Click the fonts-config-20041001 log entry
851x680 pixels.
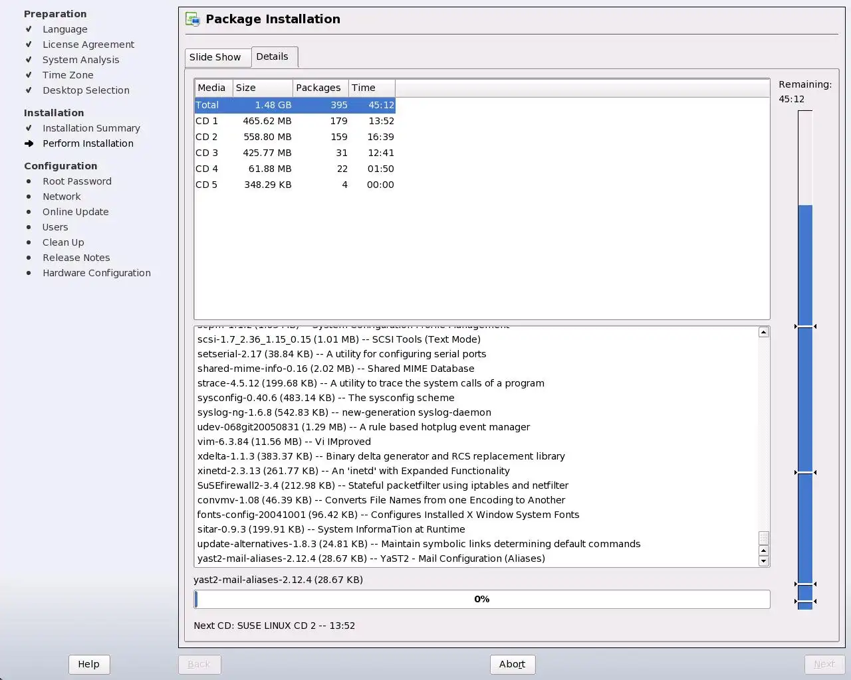coord(388,515)
